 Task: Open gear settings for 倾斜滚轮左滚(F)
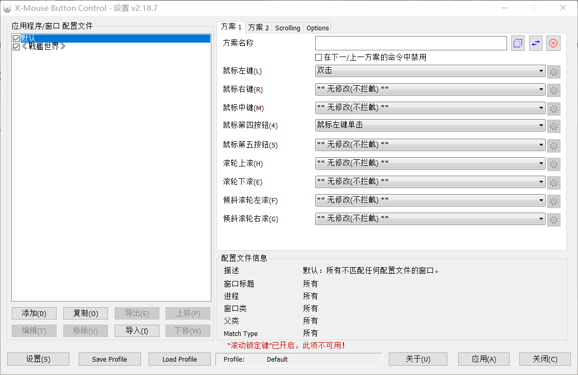click(554, 201)
